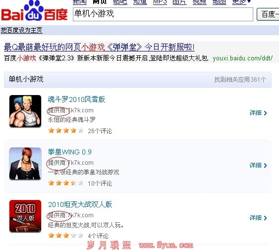This screenshot has width=279, height=250.
Task: Click the 百度一下 search button
Action: point(268,14)
